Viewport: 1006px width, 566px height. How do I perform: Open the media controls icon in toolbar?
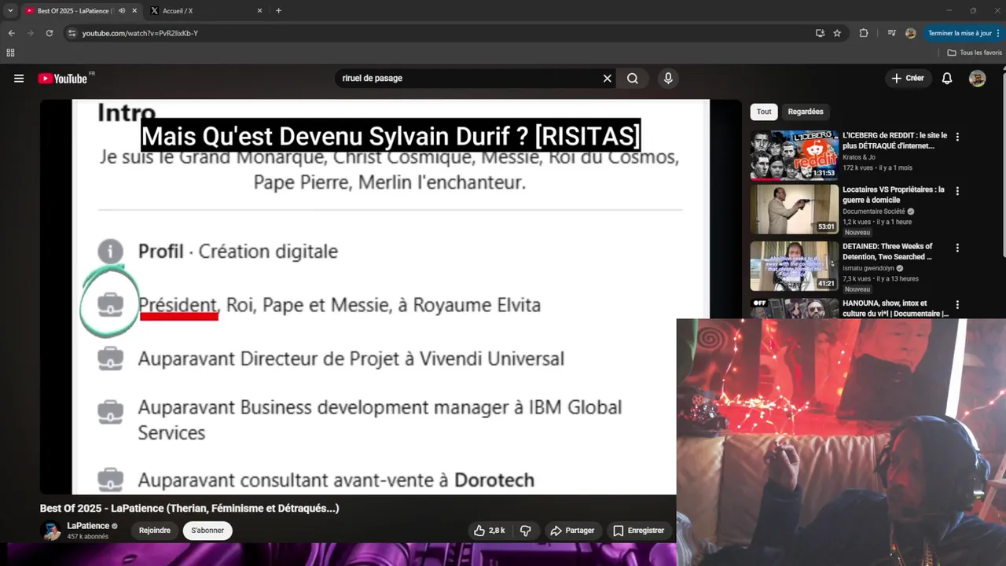tap(891, 33)
